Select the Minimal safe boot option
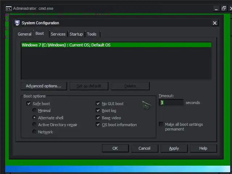Screen dimensions: 232x174 coord(34,110)
